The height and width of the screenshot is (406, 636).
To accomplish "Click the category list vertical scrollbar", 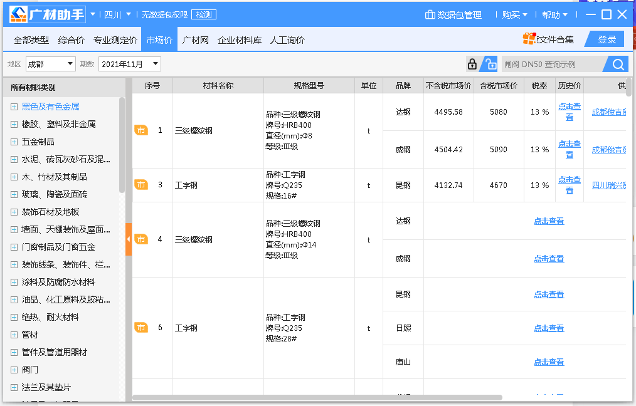I will pos(122,145).
